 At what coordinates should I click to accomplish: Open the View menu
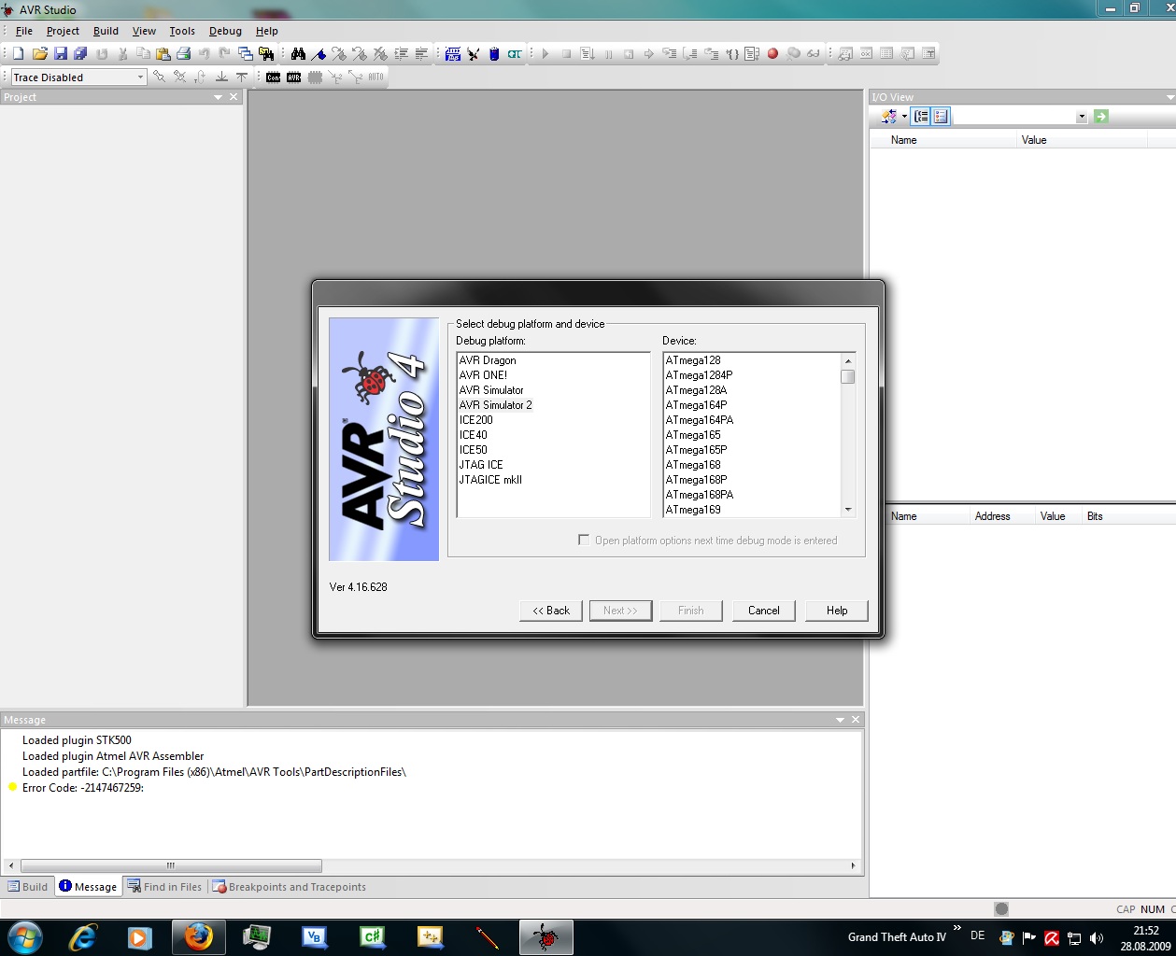pyautogui.click(x=144, y=31)
